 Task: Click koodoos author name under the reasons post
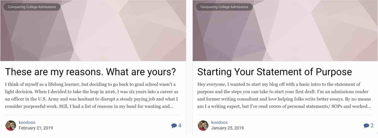(27, 123)
